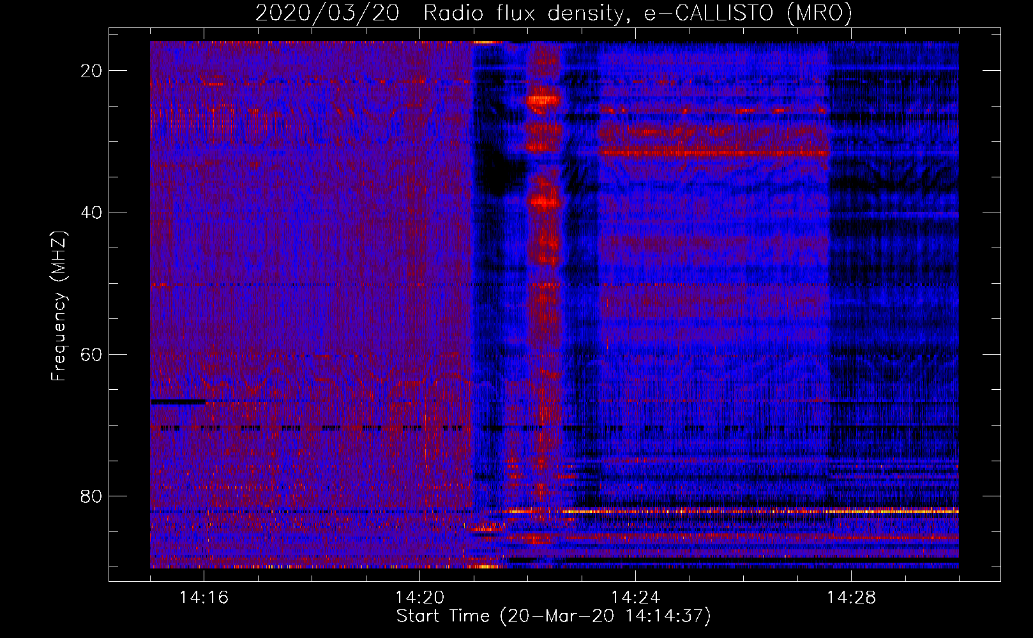The image size is (1033, 638).
Task: Click the bright red burst near 24 MHz
Action: [543, 100]
